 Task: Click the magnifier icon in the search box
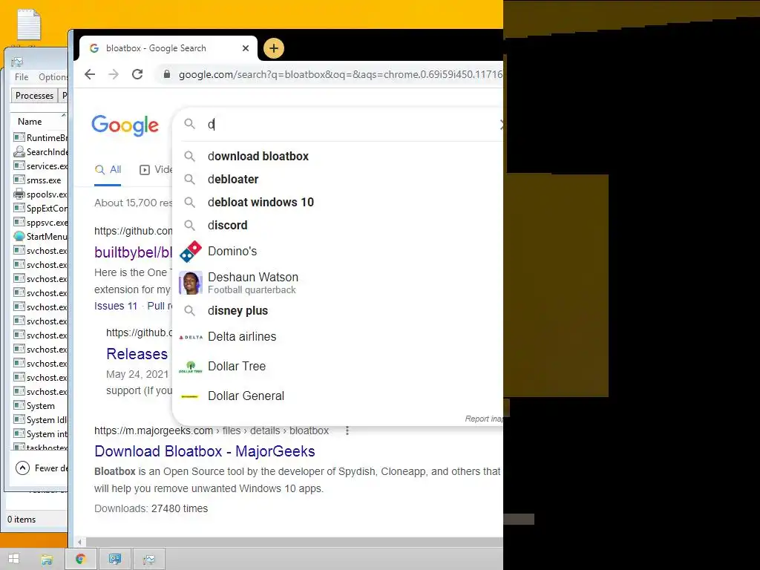point(189,124)
